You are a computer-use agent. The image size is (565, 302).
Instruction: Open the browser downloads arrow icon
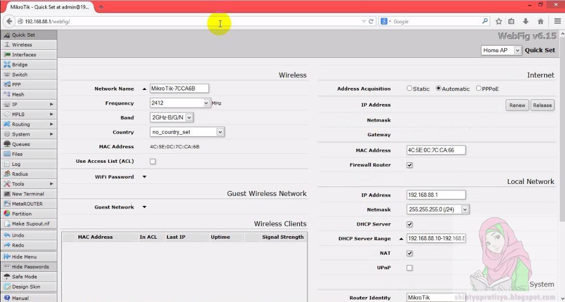click(526, 21)
